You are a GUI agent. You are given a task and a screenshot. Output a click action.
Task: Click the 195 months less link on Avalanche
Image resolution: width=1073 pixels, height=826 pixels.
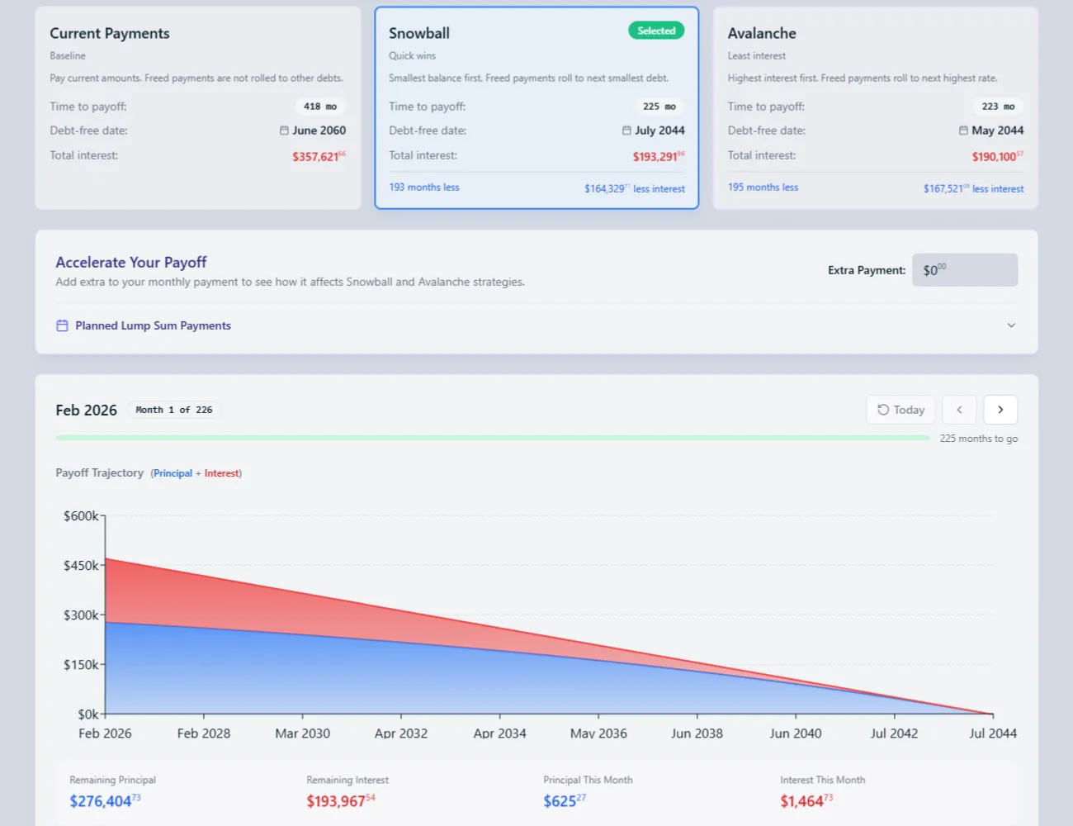[763, 187]
